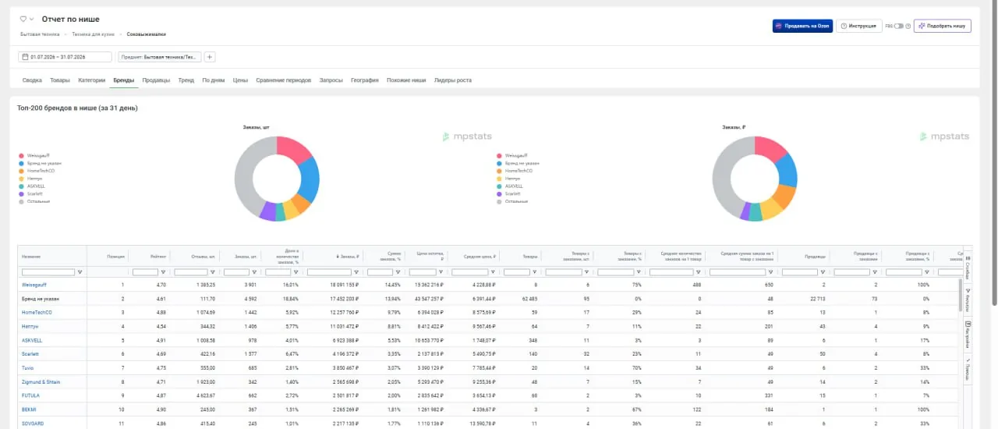Open the Предмет category selector
This screenshot has width=998, height=429.
point(159,57)
